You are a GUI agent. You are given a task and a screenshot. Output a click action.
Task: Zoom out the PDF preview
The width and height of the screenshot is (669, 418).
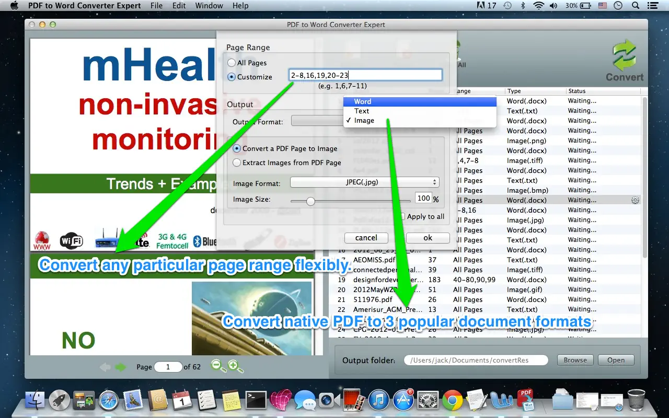tap(218, 366)
